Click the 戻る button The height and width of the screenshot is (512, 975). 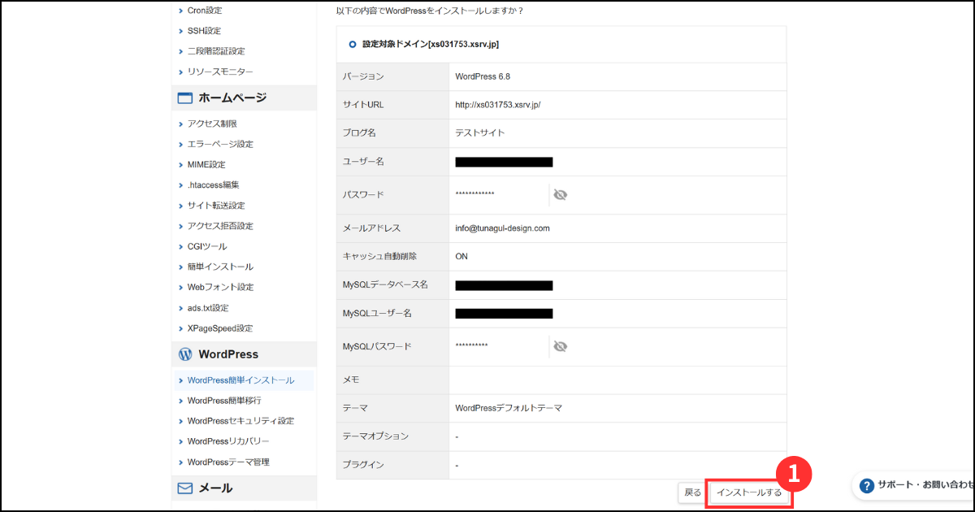(x=692, y=492)
